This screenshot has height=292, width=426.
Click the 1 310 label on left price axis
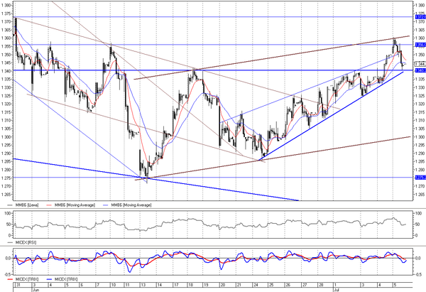pyautogui.click(x=6, y=121)
